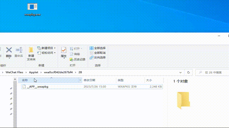Click the Delete (删除) ribbon icon
This screenshot has height=128, width=229.
9,52
